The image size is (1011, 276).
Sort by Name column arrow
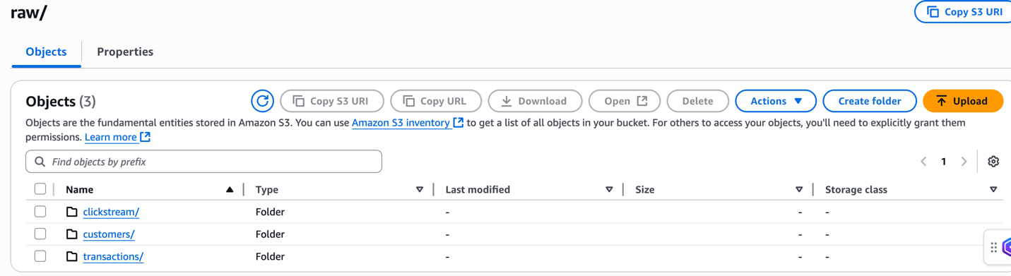pos(230,189)
